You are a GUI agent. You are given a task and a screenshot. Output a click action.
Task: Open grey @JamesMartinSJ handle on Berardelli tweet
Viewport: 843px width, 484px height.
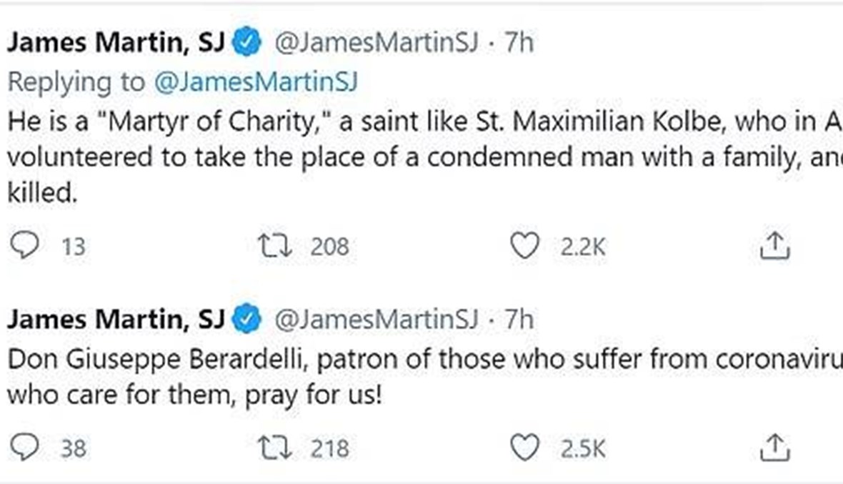pyautogui.click(x=376, y=320)
